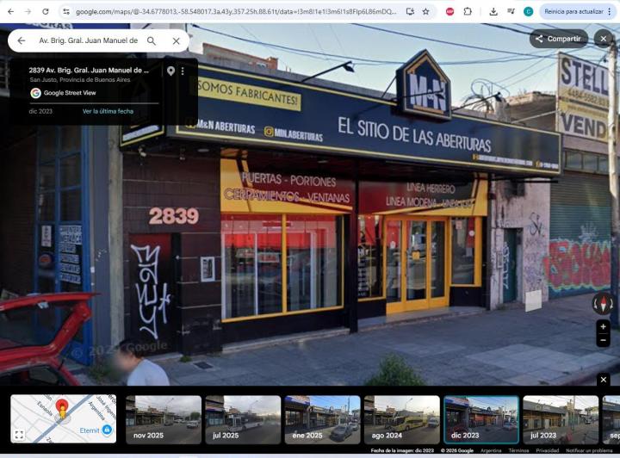The image size is (620, 458).
Task: Reload the current page
Action: click(46, 11)
